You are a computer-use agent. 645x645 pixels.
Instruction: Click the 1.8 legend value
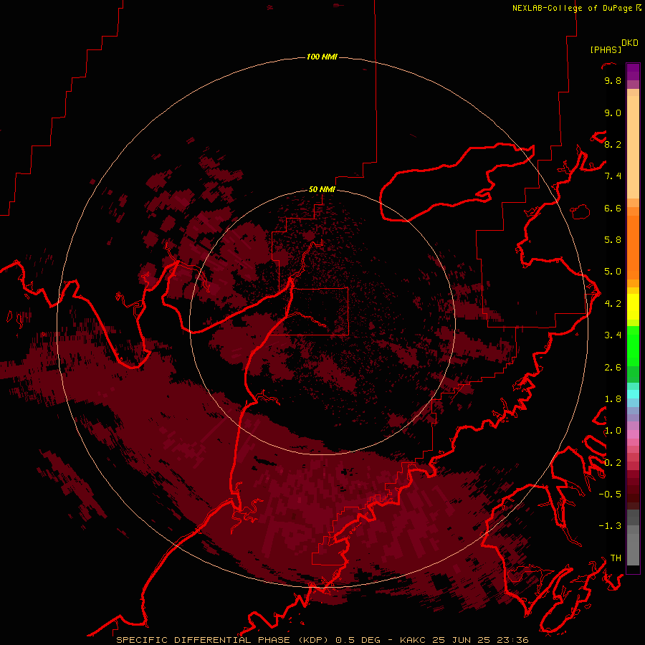point(613,399)
